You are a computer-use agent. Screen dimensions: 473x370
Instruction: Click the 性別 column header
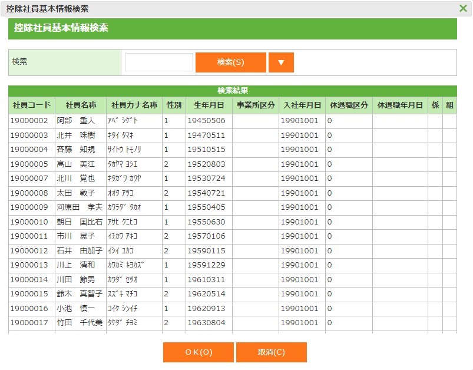tap(174, 105)
